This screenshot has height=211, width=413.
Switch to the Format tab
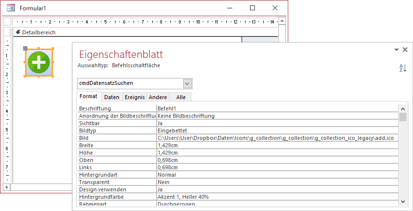pos(88,96)
